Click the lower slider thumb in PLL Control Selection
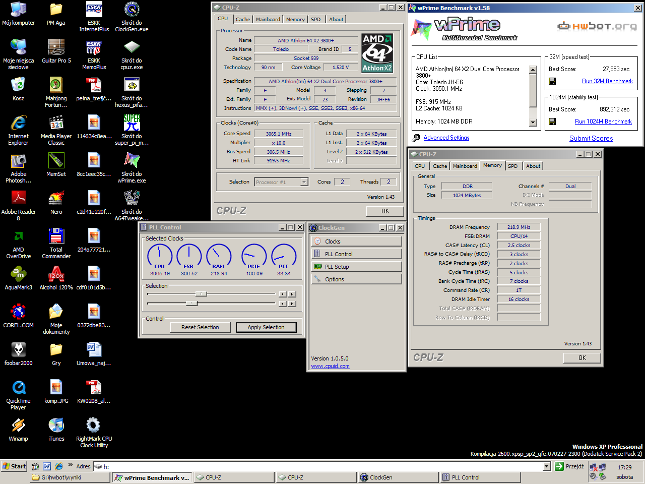645x484 pixels. pyautogui.click(x=191, y=304)
